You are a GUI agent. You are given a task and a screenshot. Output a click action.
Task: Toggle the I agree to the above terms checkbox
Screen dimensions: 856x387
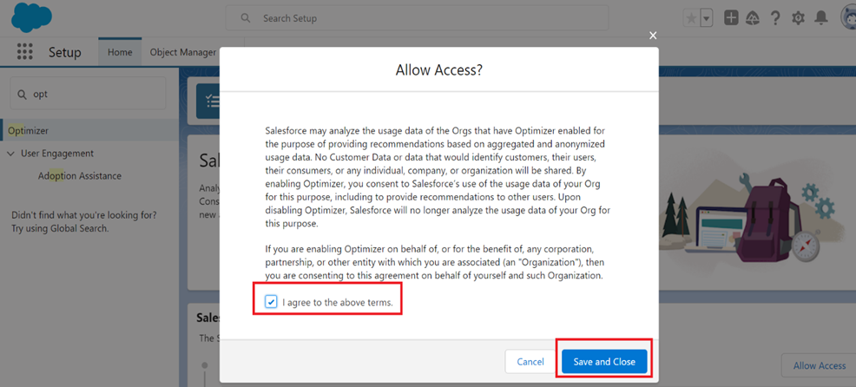click(271, 302)
